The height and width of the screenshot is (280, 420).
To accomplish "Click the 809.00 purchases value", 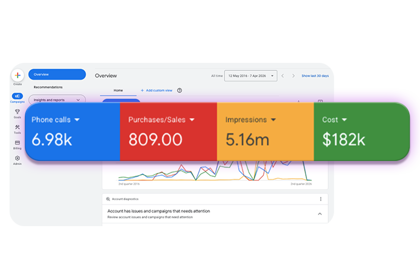I will pos(155,139).
